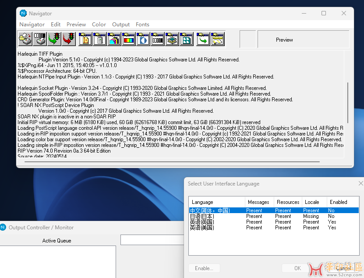Open Cassette Manager stacked media icon
364x278 pixels.
coord(172,39)
